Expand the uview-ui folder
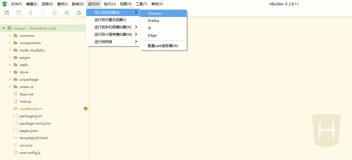Viewport: 352px width, 160px height. click(10, 87)
